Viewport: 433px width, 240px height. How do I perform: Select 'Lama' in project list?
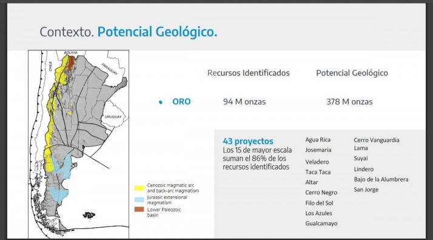(361, 148)
